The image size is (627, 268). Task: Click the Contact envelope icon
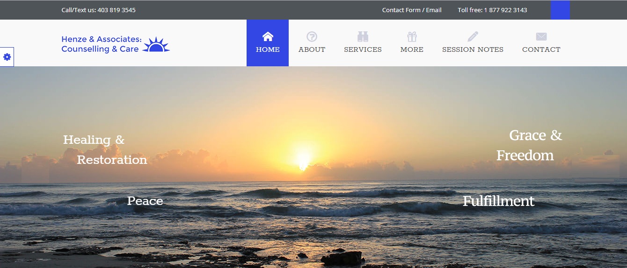click(x=541, y=36)
